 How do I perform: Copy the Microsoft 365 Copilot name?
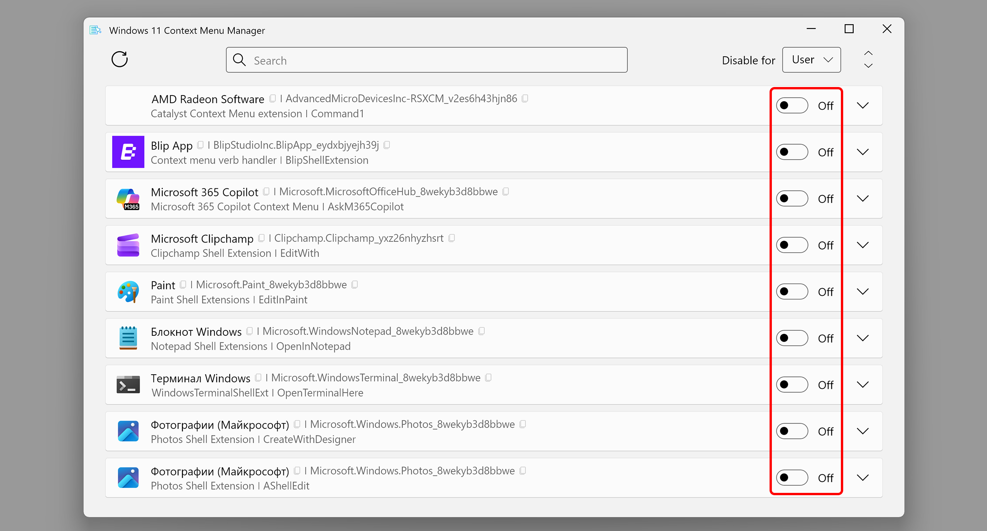click(x=266, y=192)
